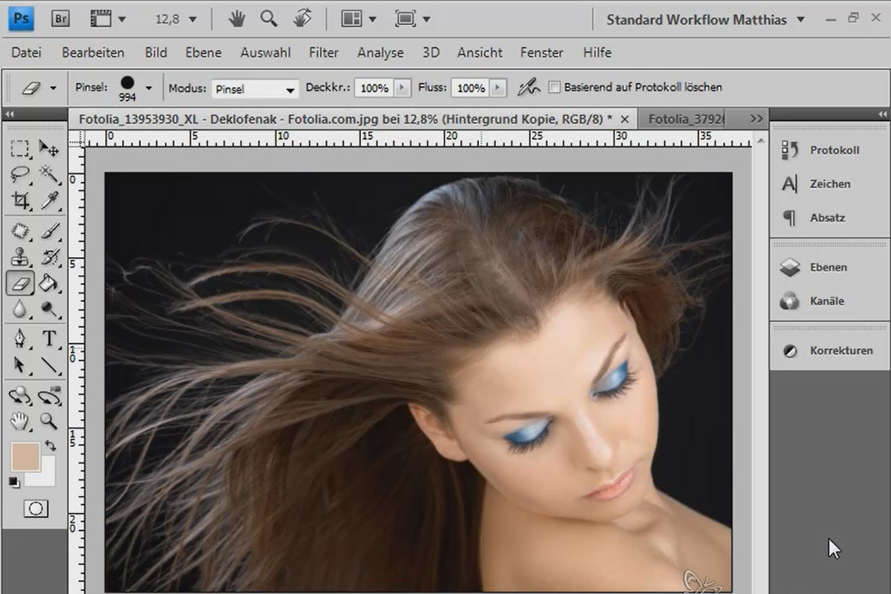Select the Clone Stamp tool
The width and height of the screenshot is (891, 594).
[19, 257]
